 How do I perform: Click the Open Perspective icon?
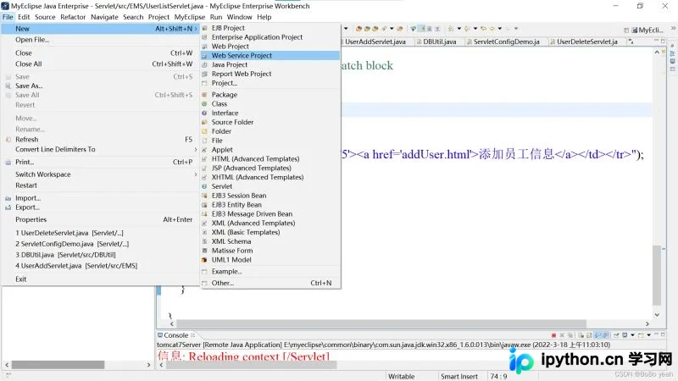pos(625,30)
